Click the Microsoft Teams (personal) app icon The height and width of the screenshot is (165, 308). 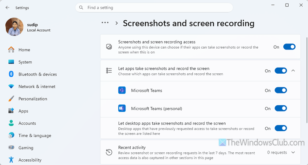(122, 108)
